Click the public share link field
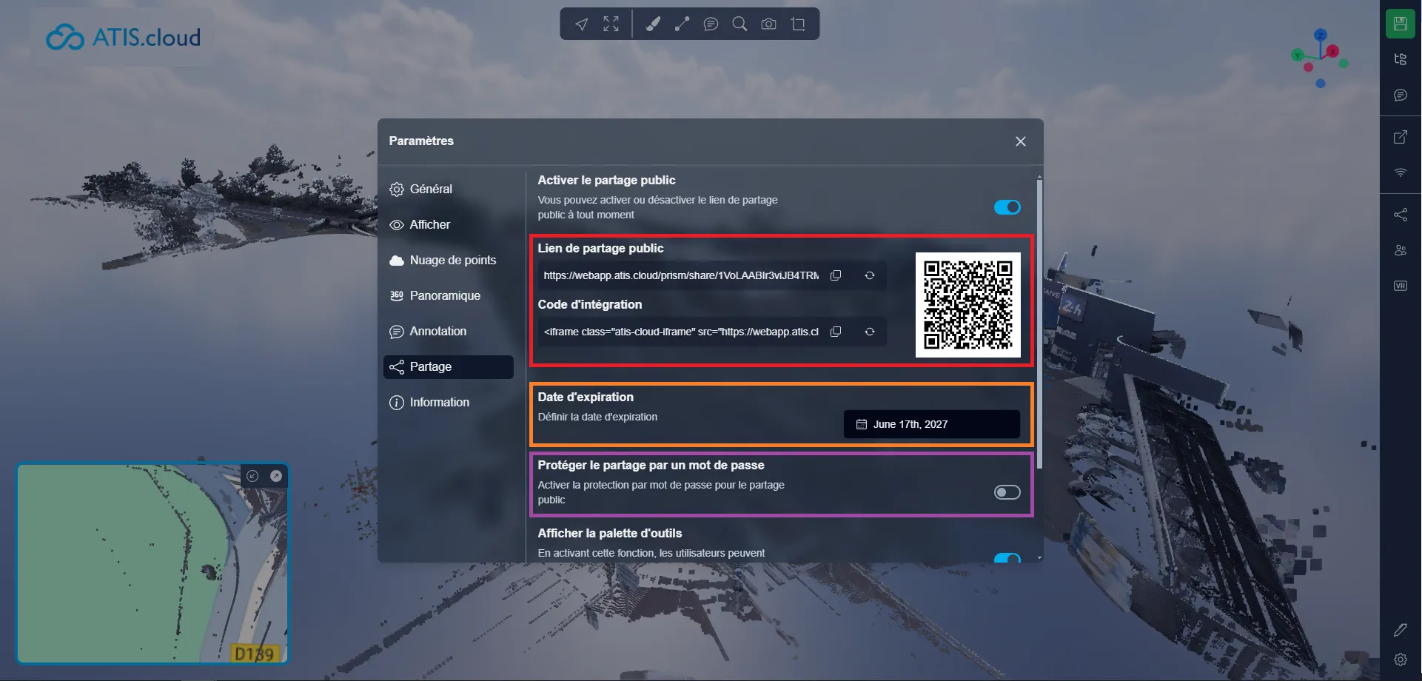 coord(680,275)
